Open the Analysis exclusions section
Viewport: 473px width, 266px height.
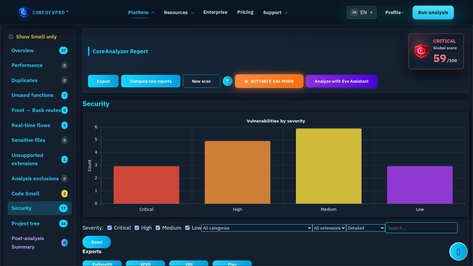click(39, 179)
